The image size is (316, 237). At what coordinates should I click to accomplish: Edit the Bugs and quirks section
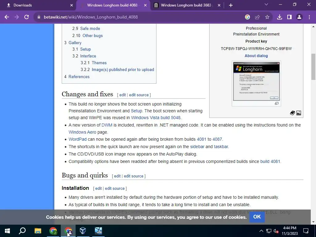[117, 176]
